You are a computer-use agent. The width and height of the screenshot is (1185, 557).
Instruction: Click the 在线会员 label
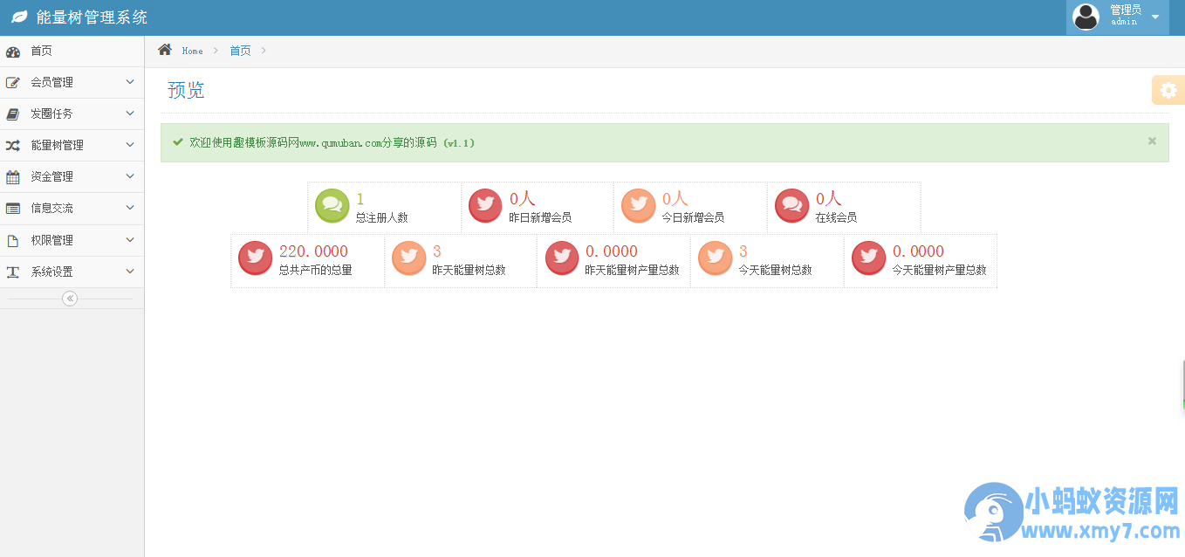tap(836, 217)
